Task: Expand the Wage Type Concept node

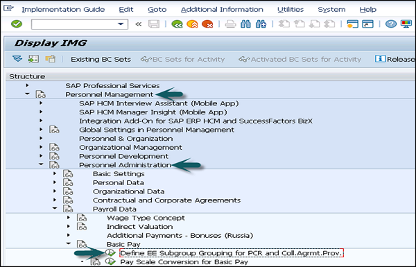Action: click(x=69, y=218)
